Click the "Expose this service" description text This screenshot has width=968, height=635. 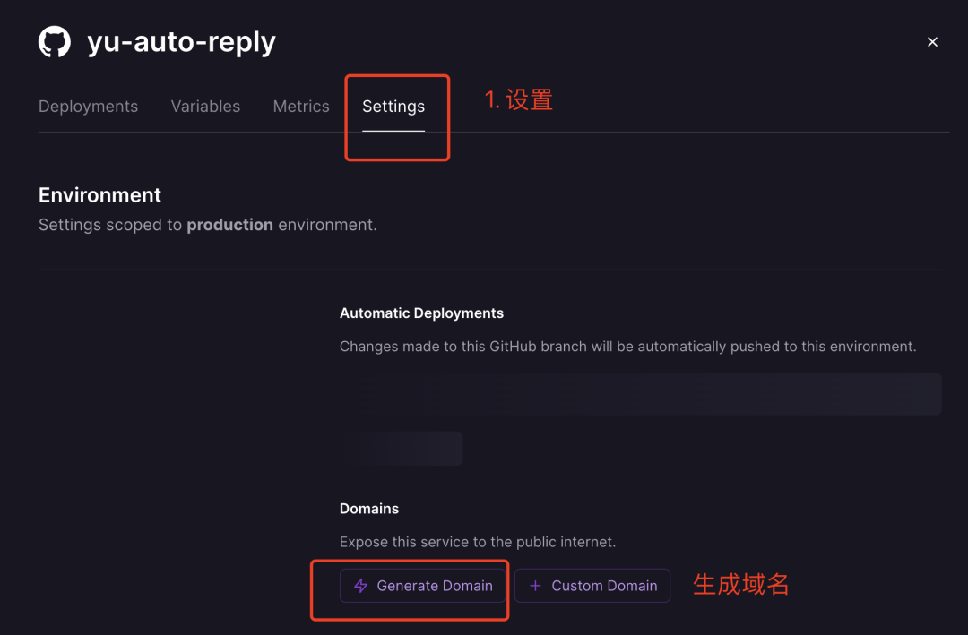click(478, 542)
